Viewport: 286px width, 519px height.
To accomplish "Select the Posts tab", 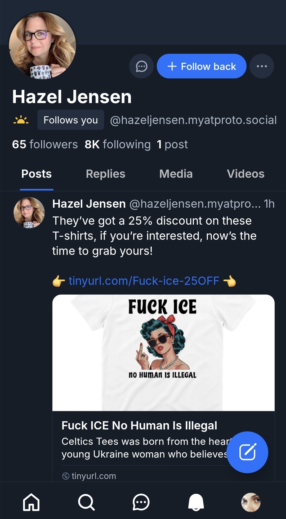I will point(37,174).
